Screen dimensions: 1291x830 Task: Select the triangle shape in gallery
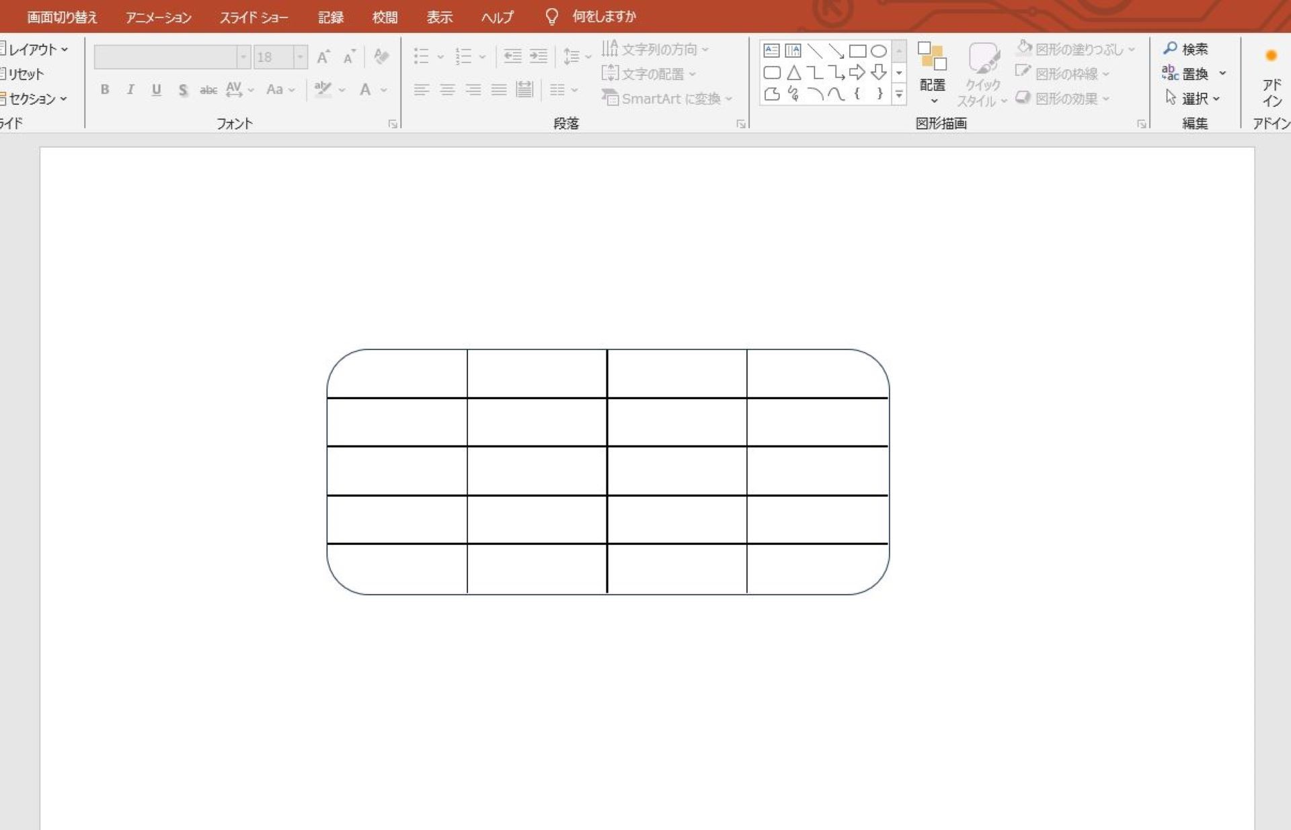[793, 73]
